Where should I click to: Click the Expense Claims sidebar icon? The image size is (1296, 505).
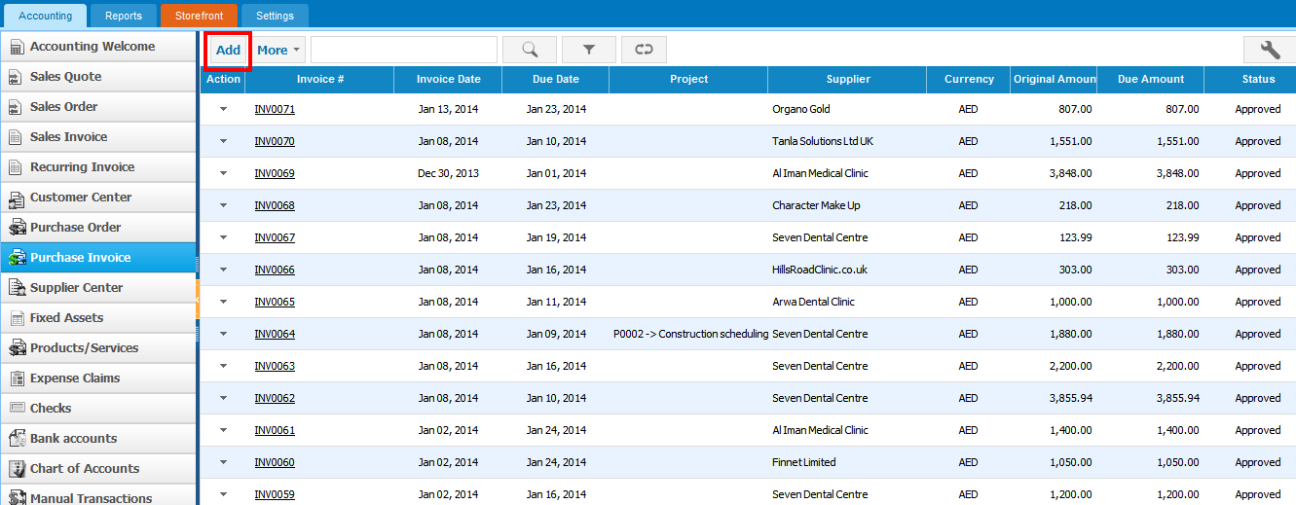click(x=16, y=379)
